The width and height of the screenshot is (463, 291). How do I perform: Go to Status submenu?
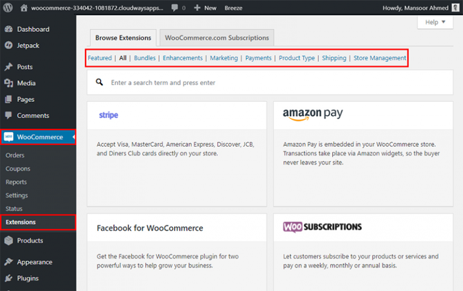[x=14, y=208]
